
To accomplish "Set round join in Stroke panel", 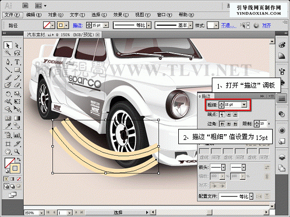I will (229, 124).
